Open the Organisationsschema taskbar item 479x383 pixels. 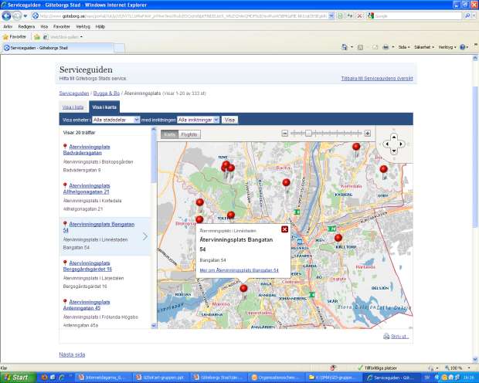tap(276, 378)
